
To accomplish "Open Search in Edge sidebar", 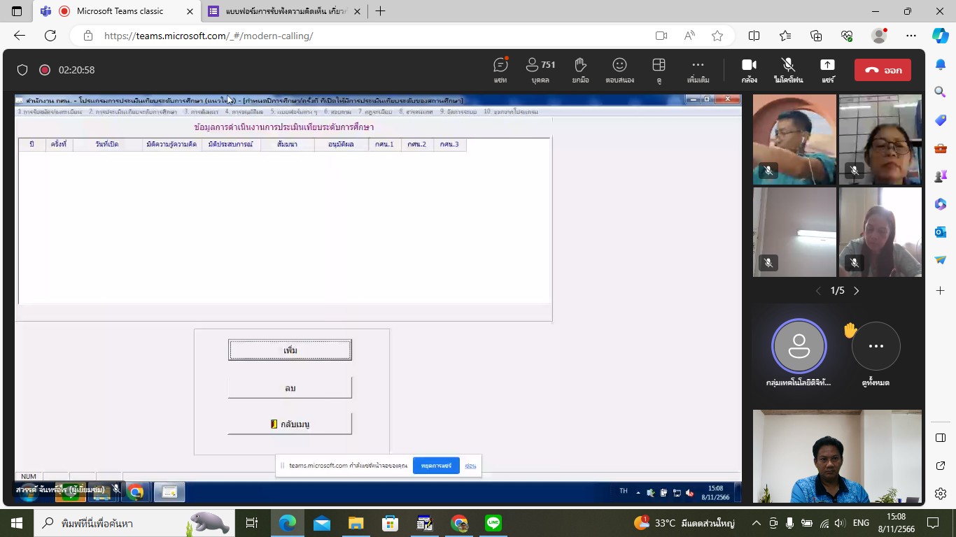I will [941, 92].
